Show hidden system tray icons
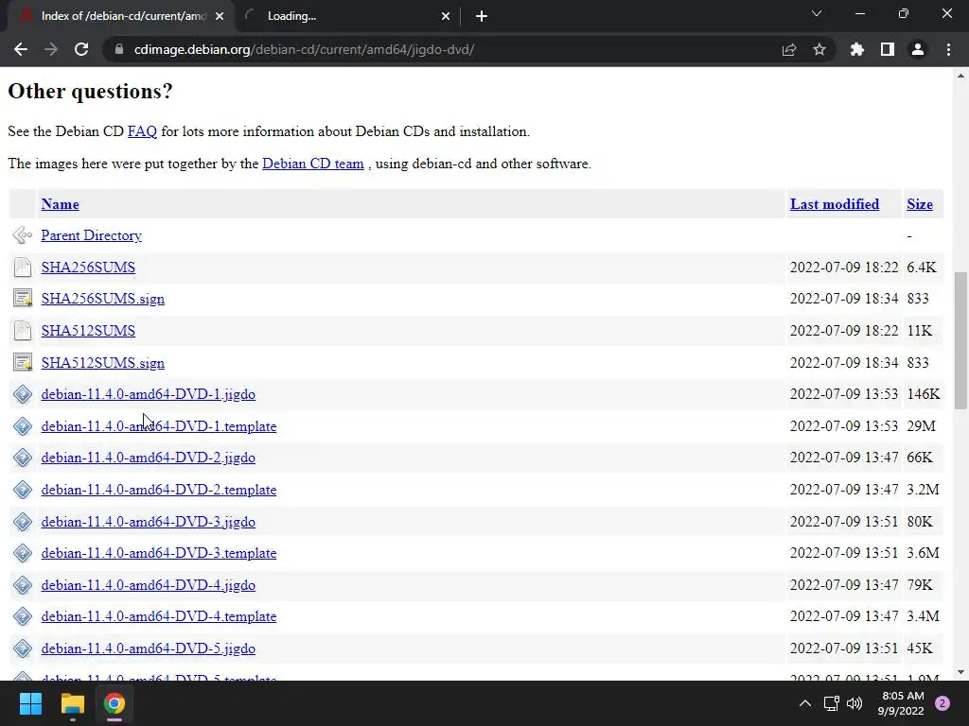 pyautogui.click(x=804, y=703)
